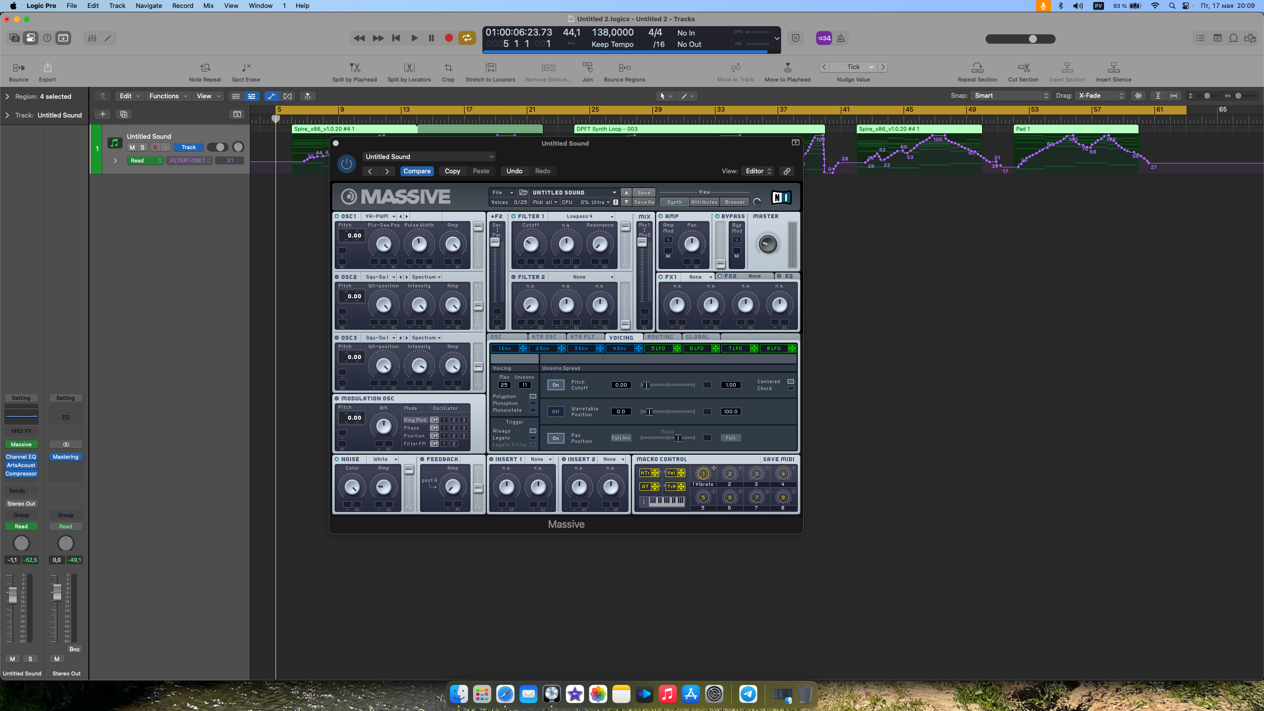This screenshot has height=711, width=1264.
Task: Open the Mixer from control bar
Action: tap(92, 38)
